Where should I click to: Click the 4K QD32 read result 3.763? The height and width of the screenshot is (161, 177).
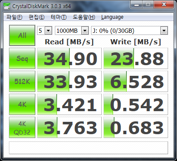point(69,127)
